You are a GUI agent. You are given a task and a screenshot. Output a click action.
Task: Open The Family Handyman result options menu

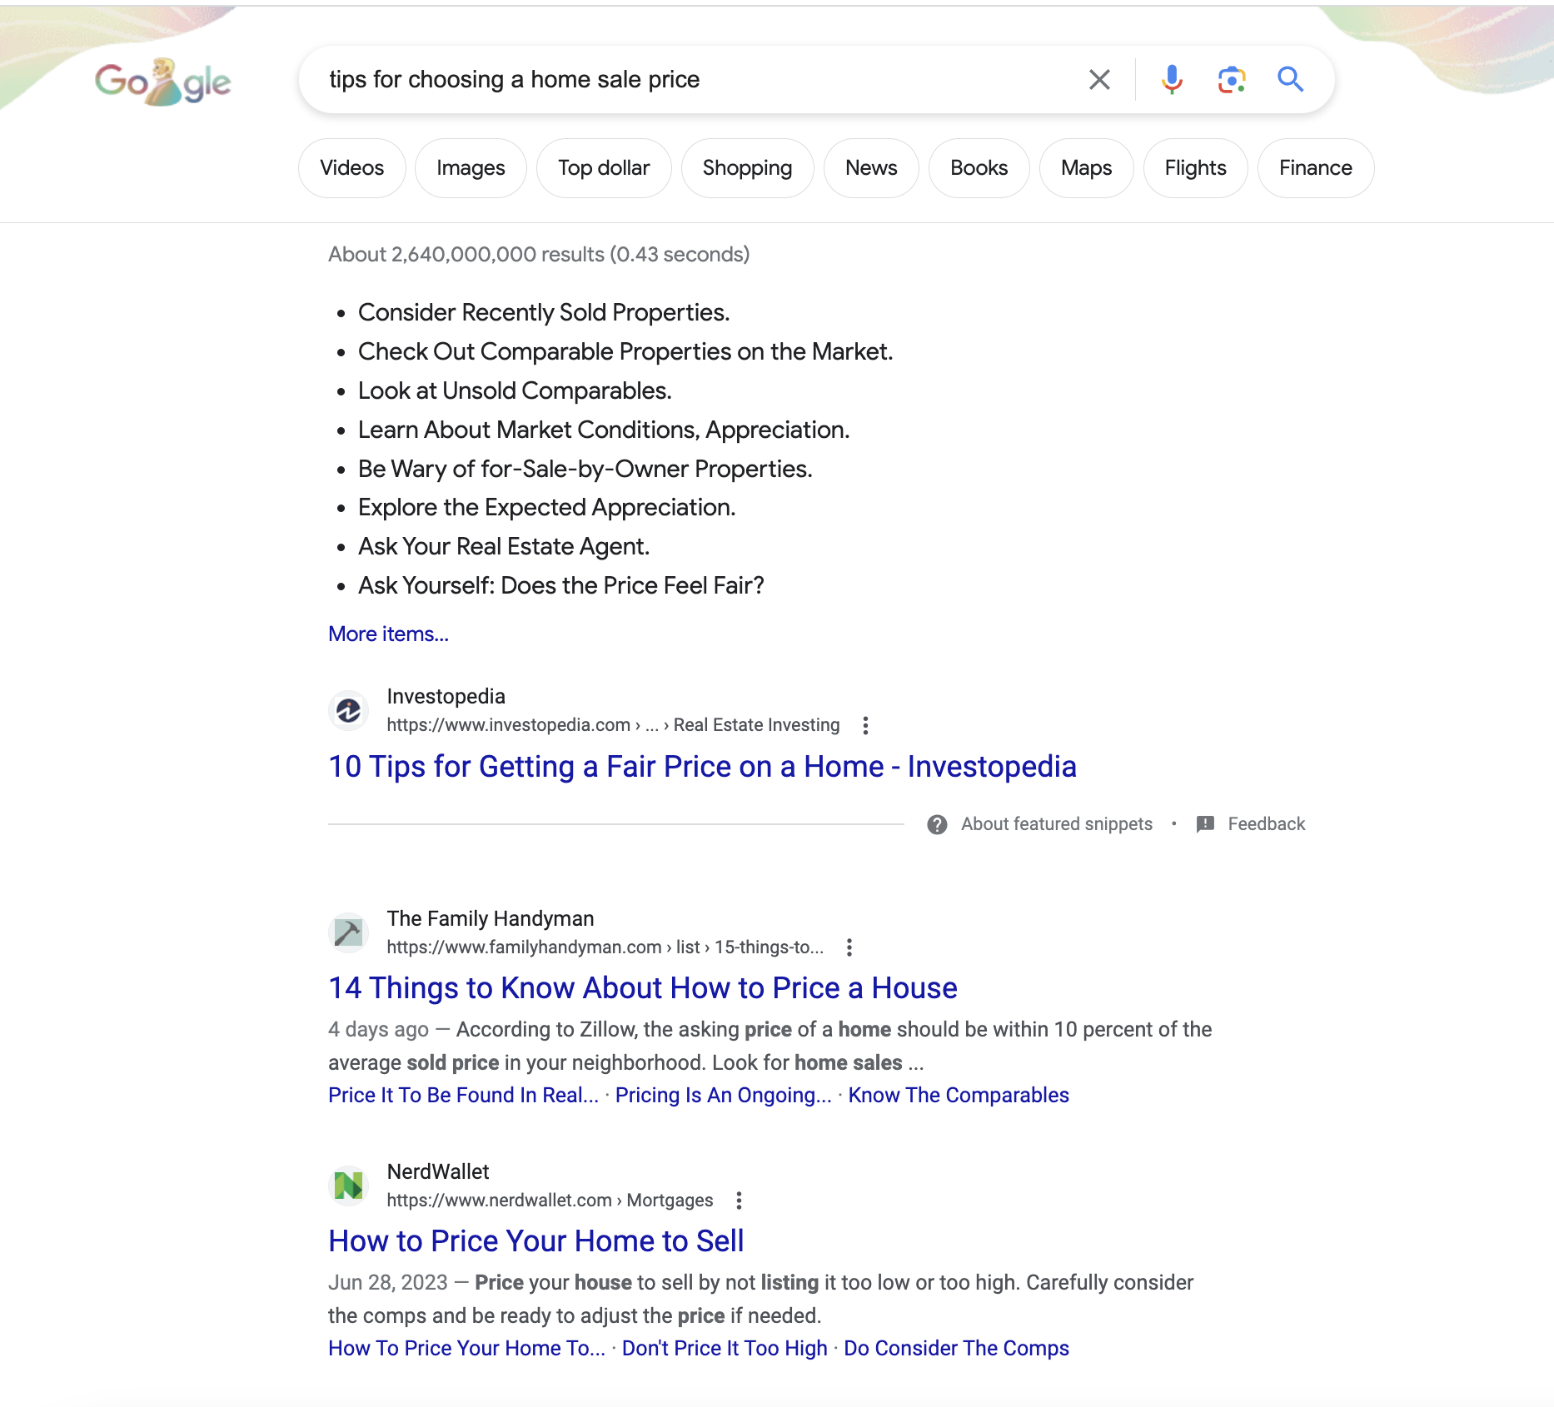(849, 947)
